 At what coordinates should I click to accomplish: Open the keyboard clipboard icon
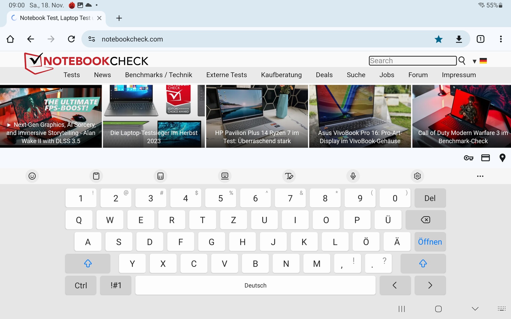click(x=96, y=176)
